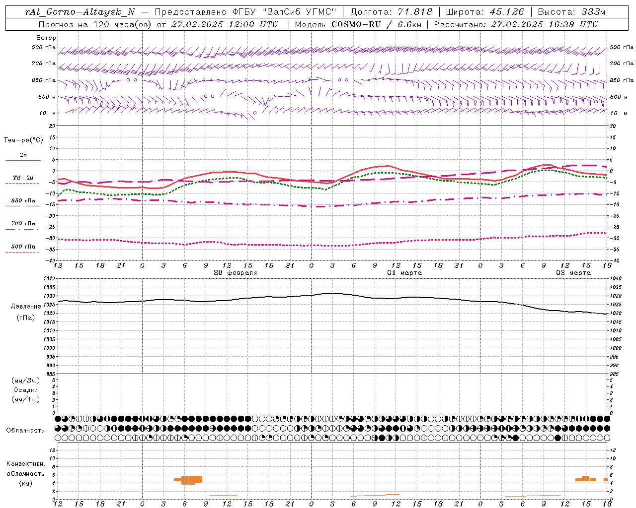
Task: Click the orange convective bar near 15h 02 марта
Action: [x=586, y=479]
